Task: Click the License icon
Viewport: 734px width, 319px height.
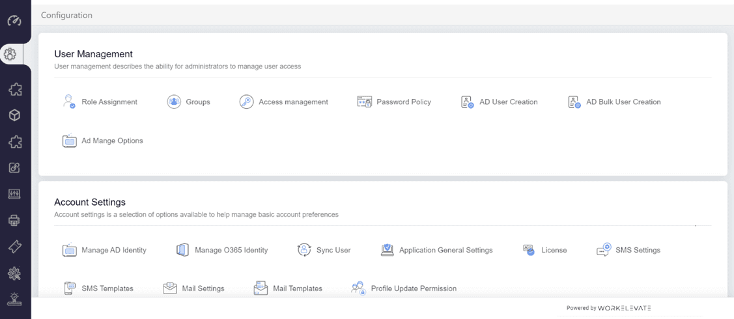Action: point(529,250)
